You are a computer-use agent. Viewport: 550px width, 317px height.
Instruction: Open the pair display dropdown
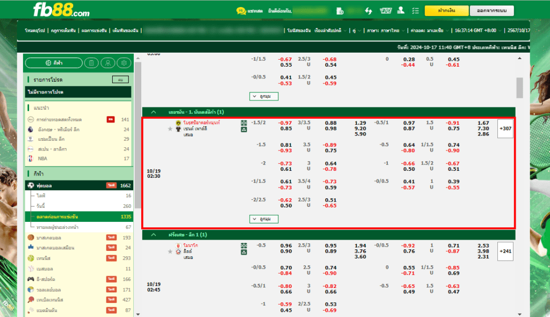coord(357,31)
